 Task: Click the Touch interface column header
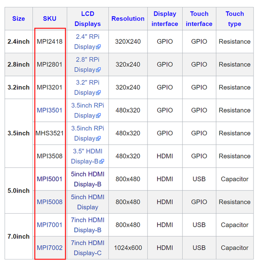[199, 19]
